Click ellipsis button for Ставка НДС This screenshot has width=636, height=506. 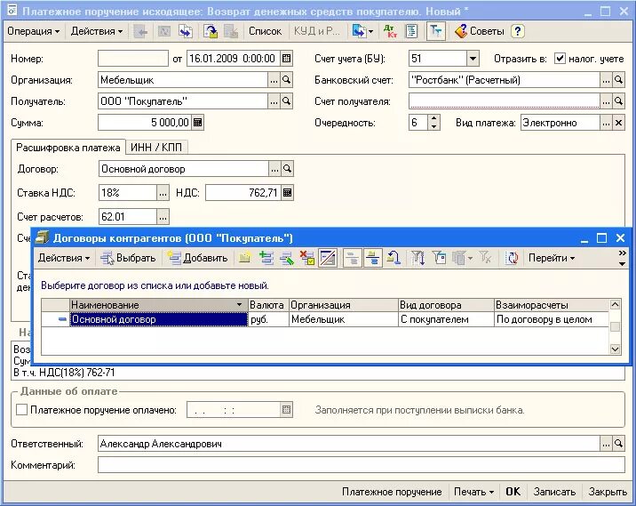click(163, 193)
